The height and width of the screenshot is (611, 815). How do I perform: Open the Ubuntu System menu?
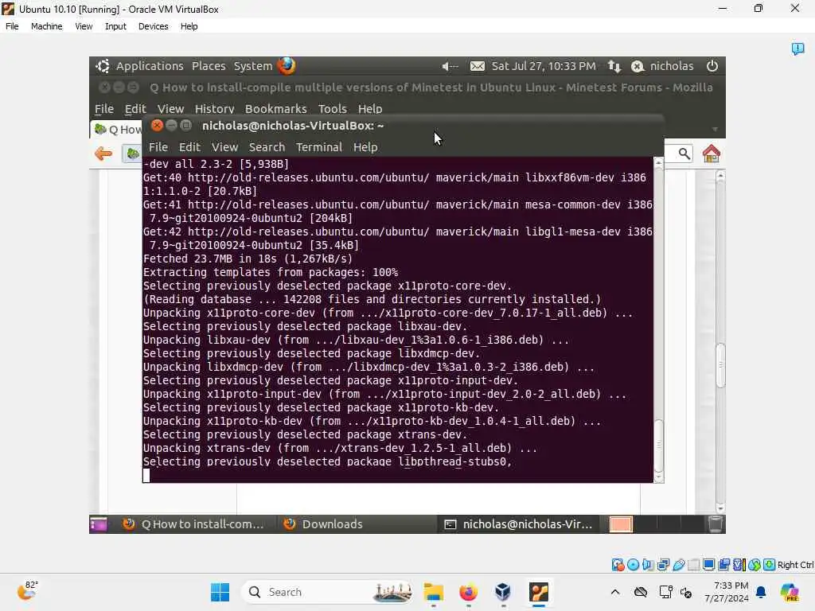252,66
